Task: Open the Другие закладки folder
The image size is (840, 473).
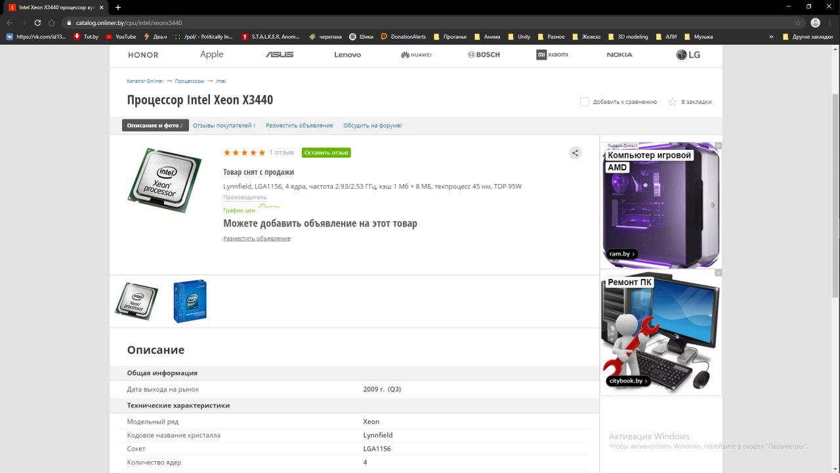Action: [x=808, y=37]
